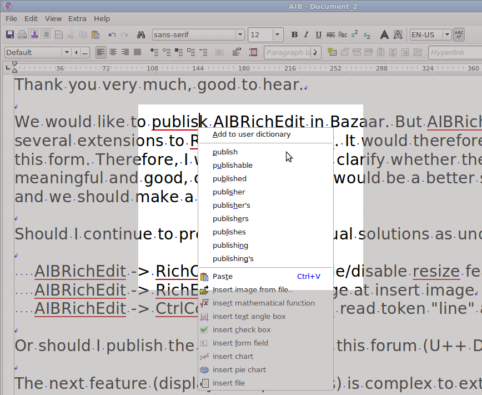Click 'insert image from file..' entry

click(x=252, y=289)
